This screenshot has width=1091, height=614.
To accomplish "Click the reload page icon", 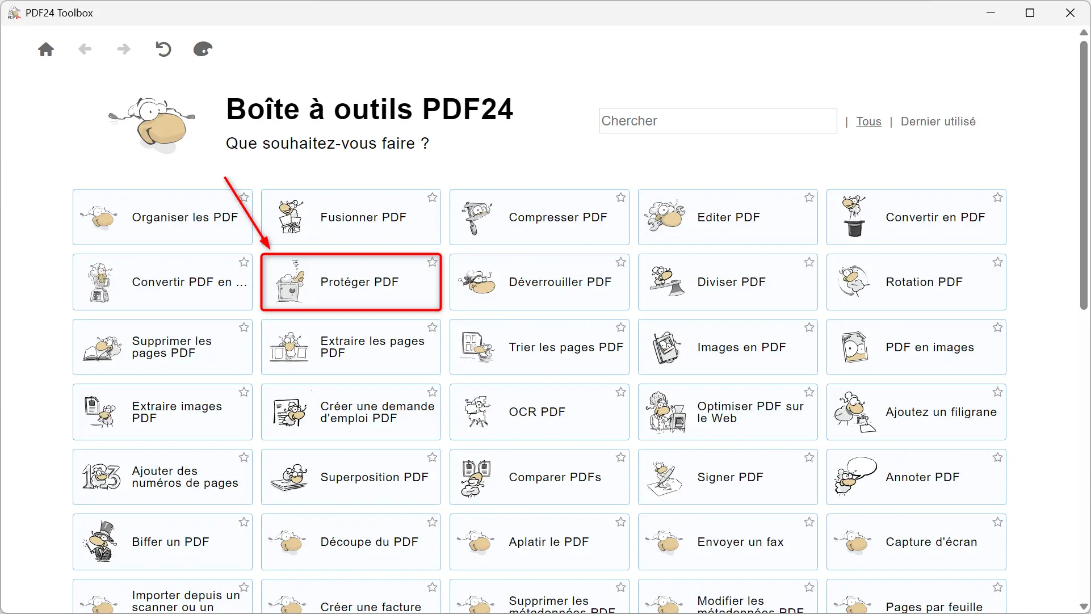I will pyautogui.click(x=163, y=49).
